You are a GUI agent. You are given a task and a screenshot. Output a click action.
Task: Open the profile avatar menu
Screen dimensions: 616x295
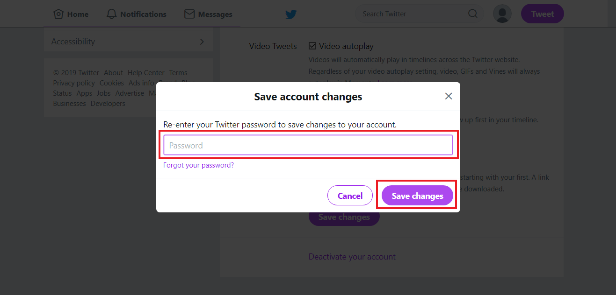(x=502, y=14)
